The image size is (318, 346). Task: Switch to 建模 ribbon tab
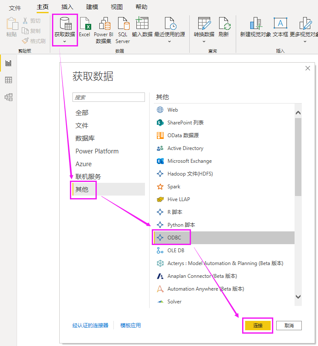[x=92, y=7]
